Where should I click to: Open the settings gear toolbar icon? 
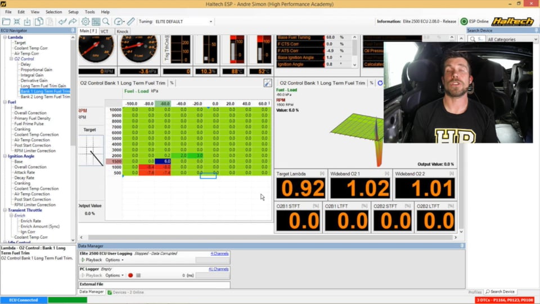(x=85, y=21)
